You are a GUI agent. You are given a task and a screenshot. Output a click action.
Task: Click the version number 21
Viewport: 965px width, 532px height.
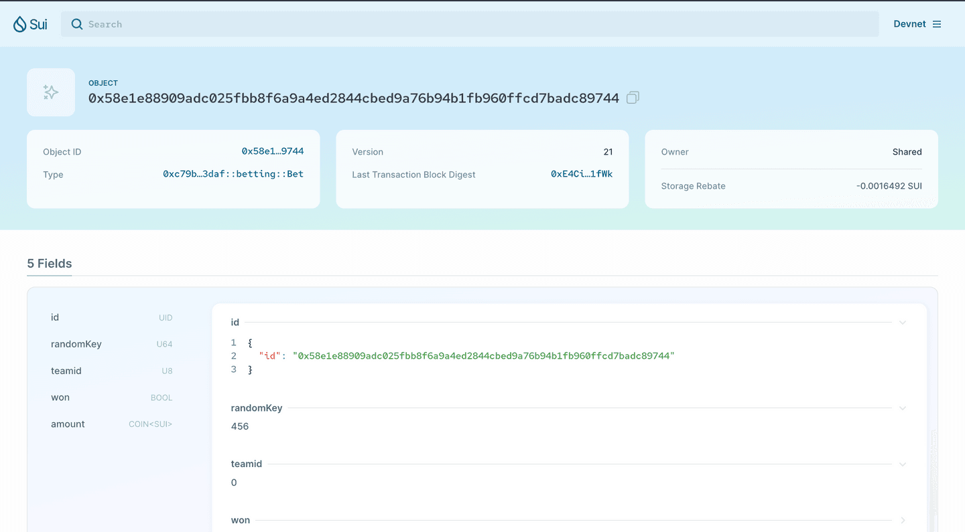608,152
